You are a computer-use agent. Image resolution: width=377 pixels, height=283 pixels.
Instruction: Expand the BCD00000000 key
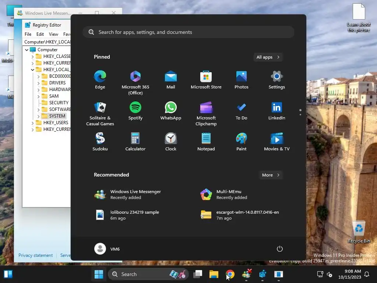(38, 76)
